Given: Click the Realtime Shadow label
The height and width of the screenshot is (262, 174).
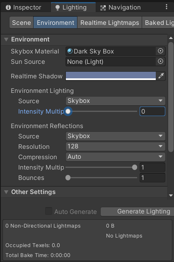Looking at the screenshot, I should click(x=36, y=76).
